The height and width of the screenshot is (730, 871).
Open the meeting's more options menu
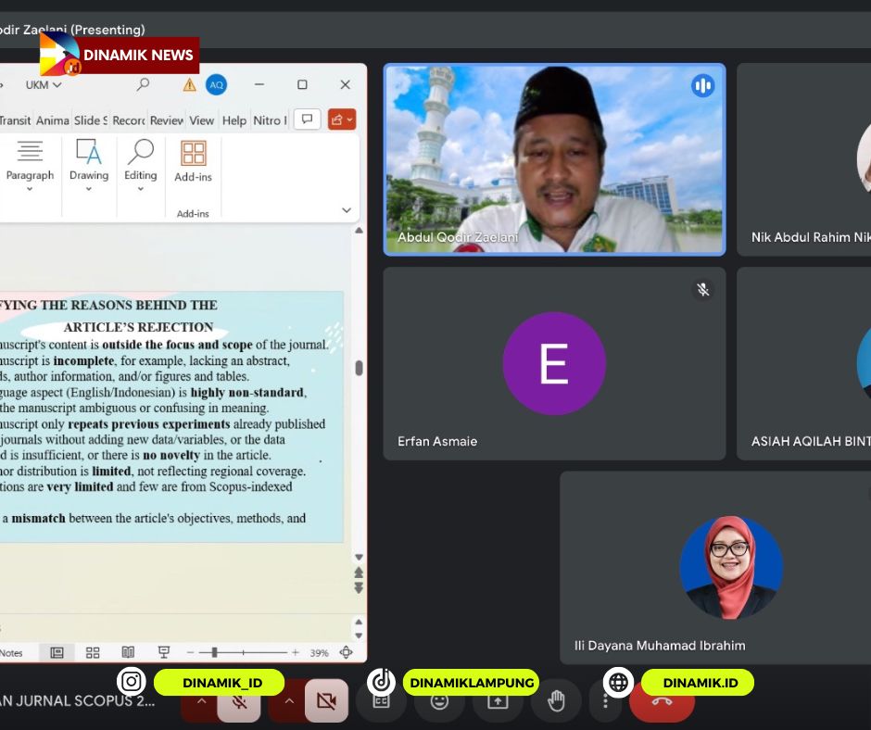607,701
